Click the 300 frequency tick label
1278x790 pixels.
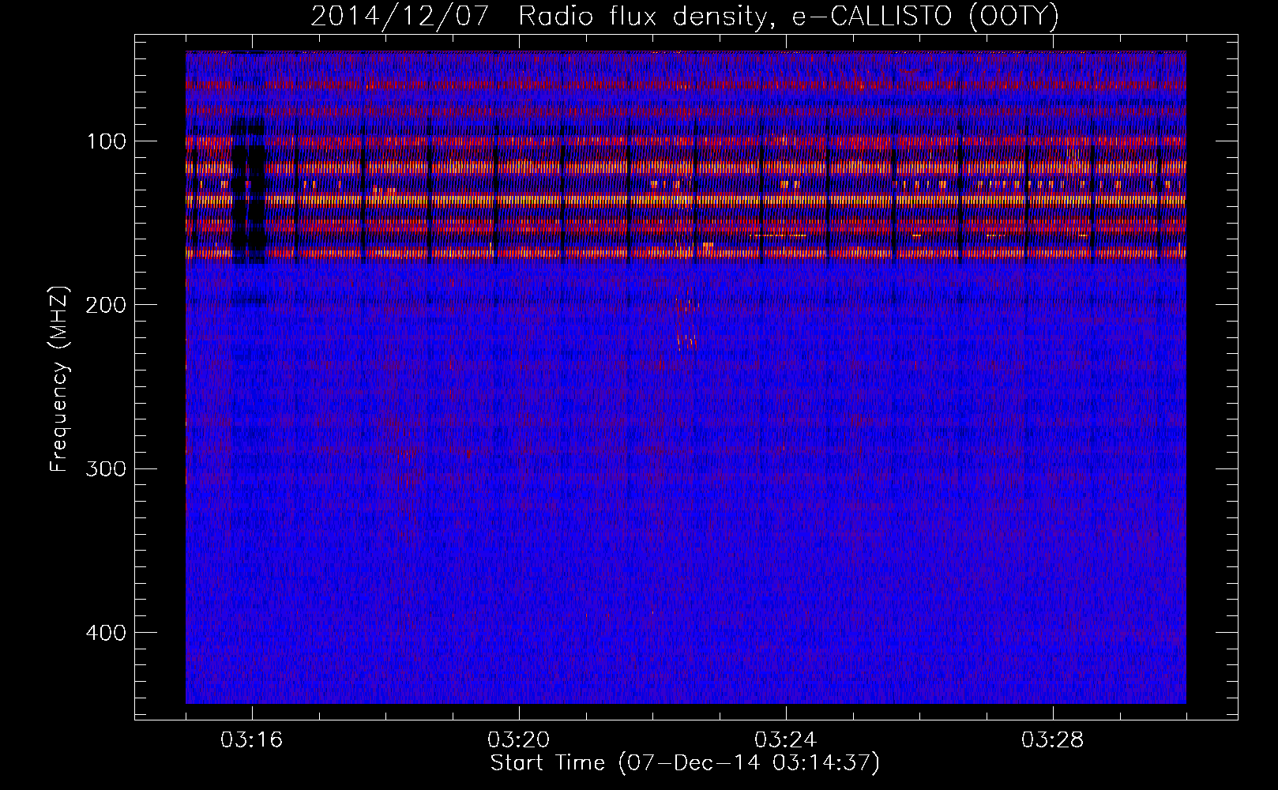pos(105,468)
